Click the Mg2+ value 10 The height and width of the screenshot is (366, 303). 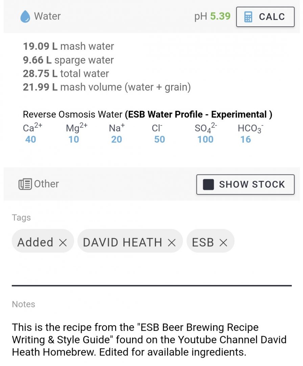74,139
